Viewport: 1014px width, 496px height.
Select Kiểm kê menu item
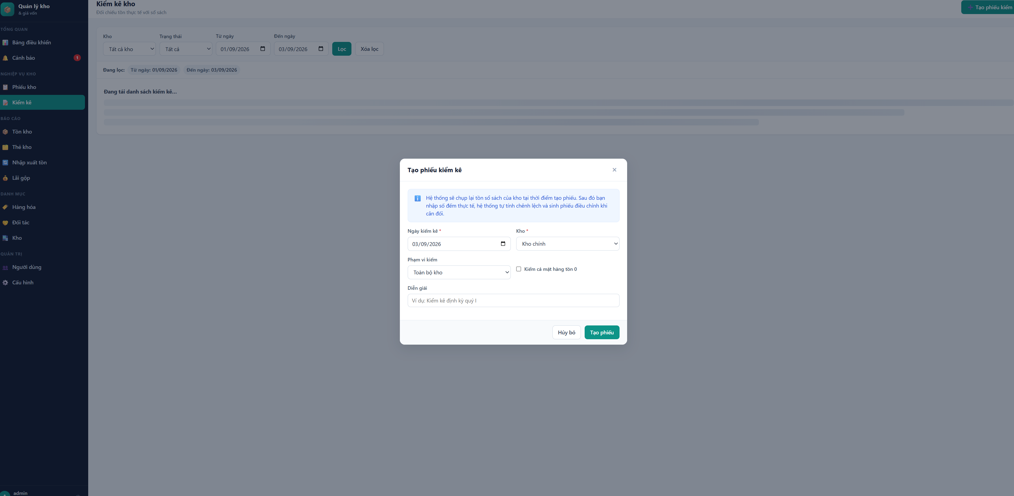point(42,103)
